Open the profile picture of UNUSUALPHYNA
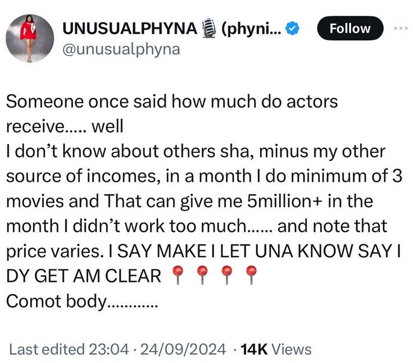Viewport: 413px width, 363px height. (30, 38)
